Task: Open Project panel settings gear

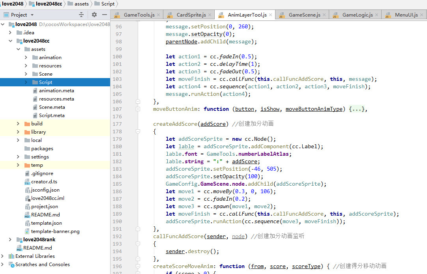Action: coord(94,15)
